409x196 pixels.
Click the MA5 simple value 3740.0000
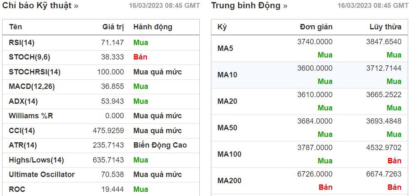point(315,42)
